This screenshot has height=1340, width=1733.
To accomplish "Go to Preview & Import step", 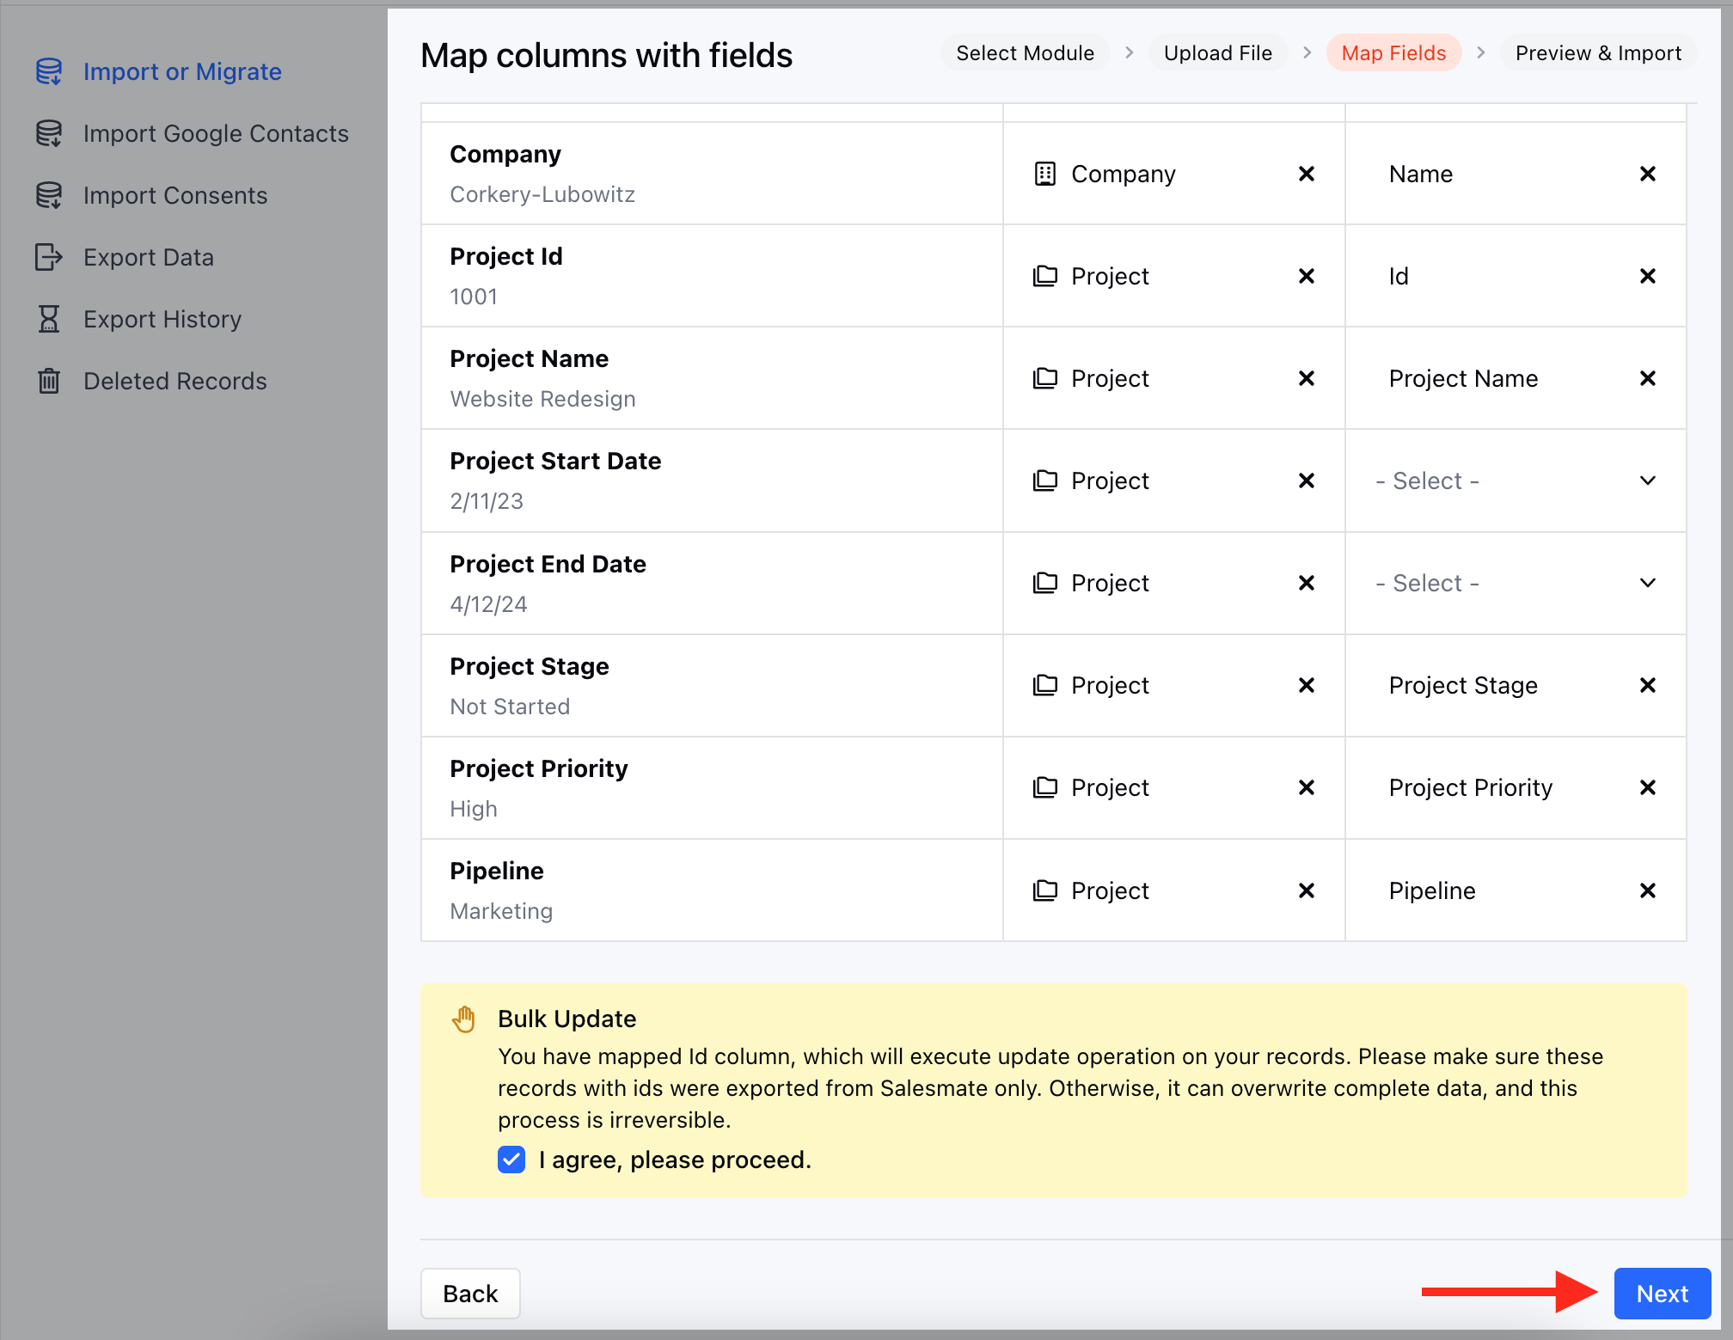I will 1598,53.
